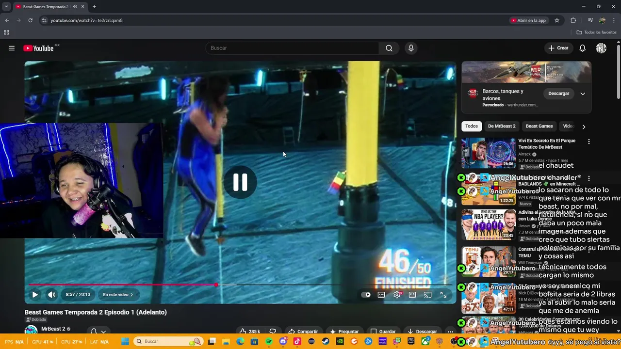Open the YouTube hamburger guide menu
This screenshot has width=621, height=349.
pos(12,48)
